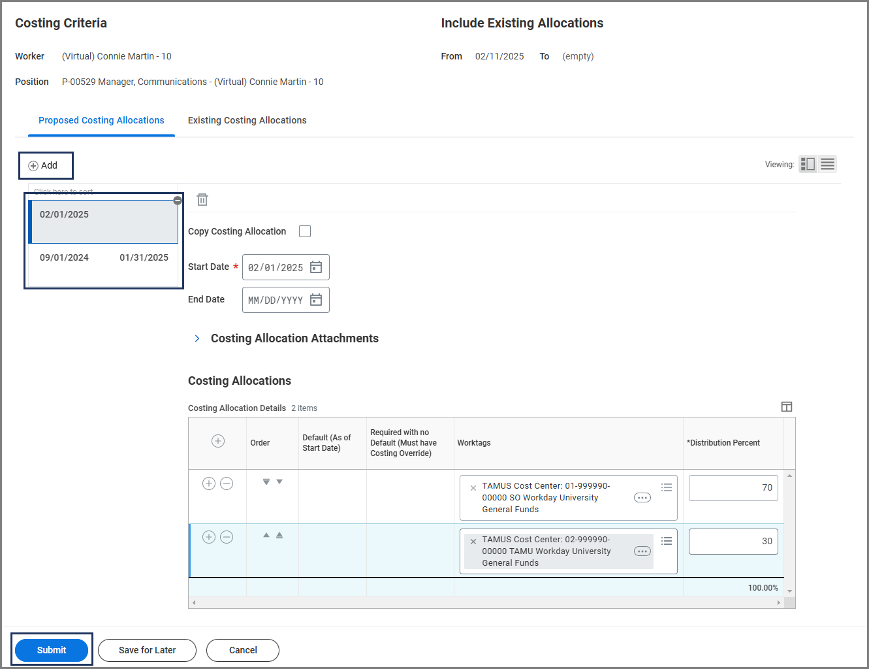Viewport: 869px width, 669px height.
Task: Open the Start Date calendar picker
Action: click(316, 267)
